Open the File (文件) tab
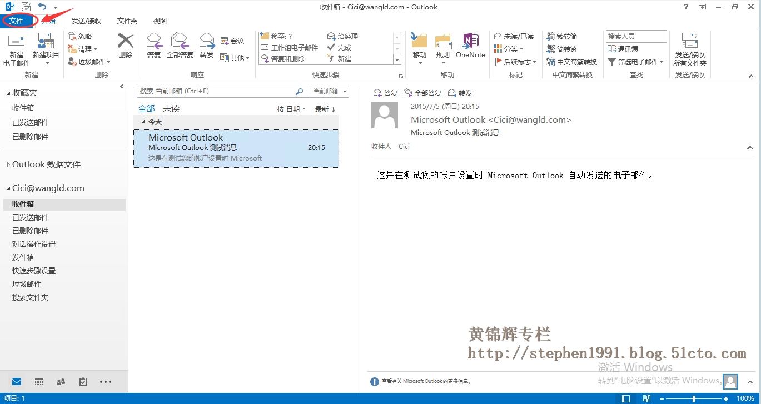Viewport: 761px width, 404px height. tap(16, 21)
